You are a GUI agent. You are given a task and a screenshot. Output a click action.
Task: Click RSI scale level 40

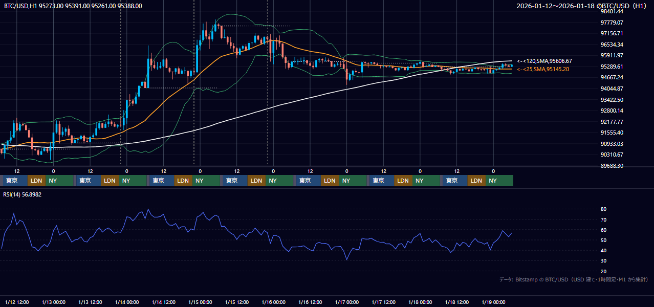tap(603, 250)
